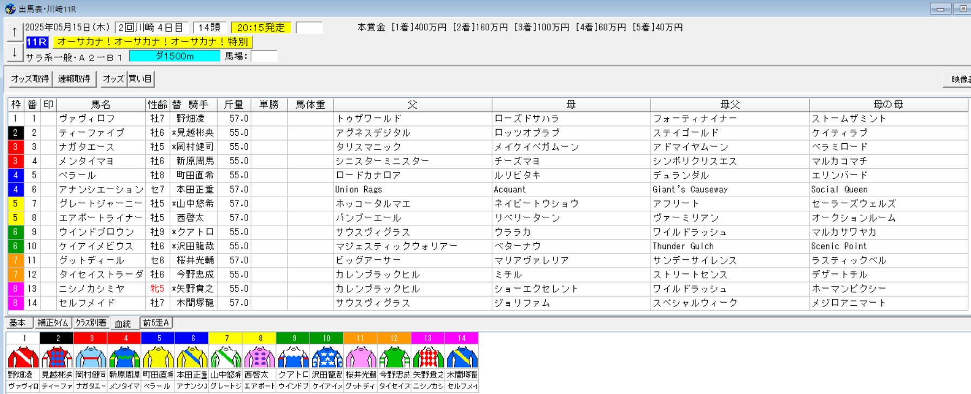Click the silk icon for number 9 クアトロ
The height and width of the screenshot is (394, 971).
click(x=293, y=357)
